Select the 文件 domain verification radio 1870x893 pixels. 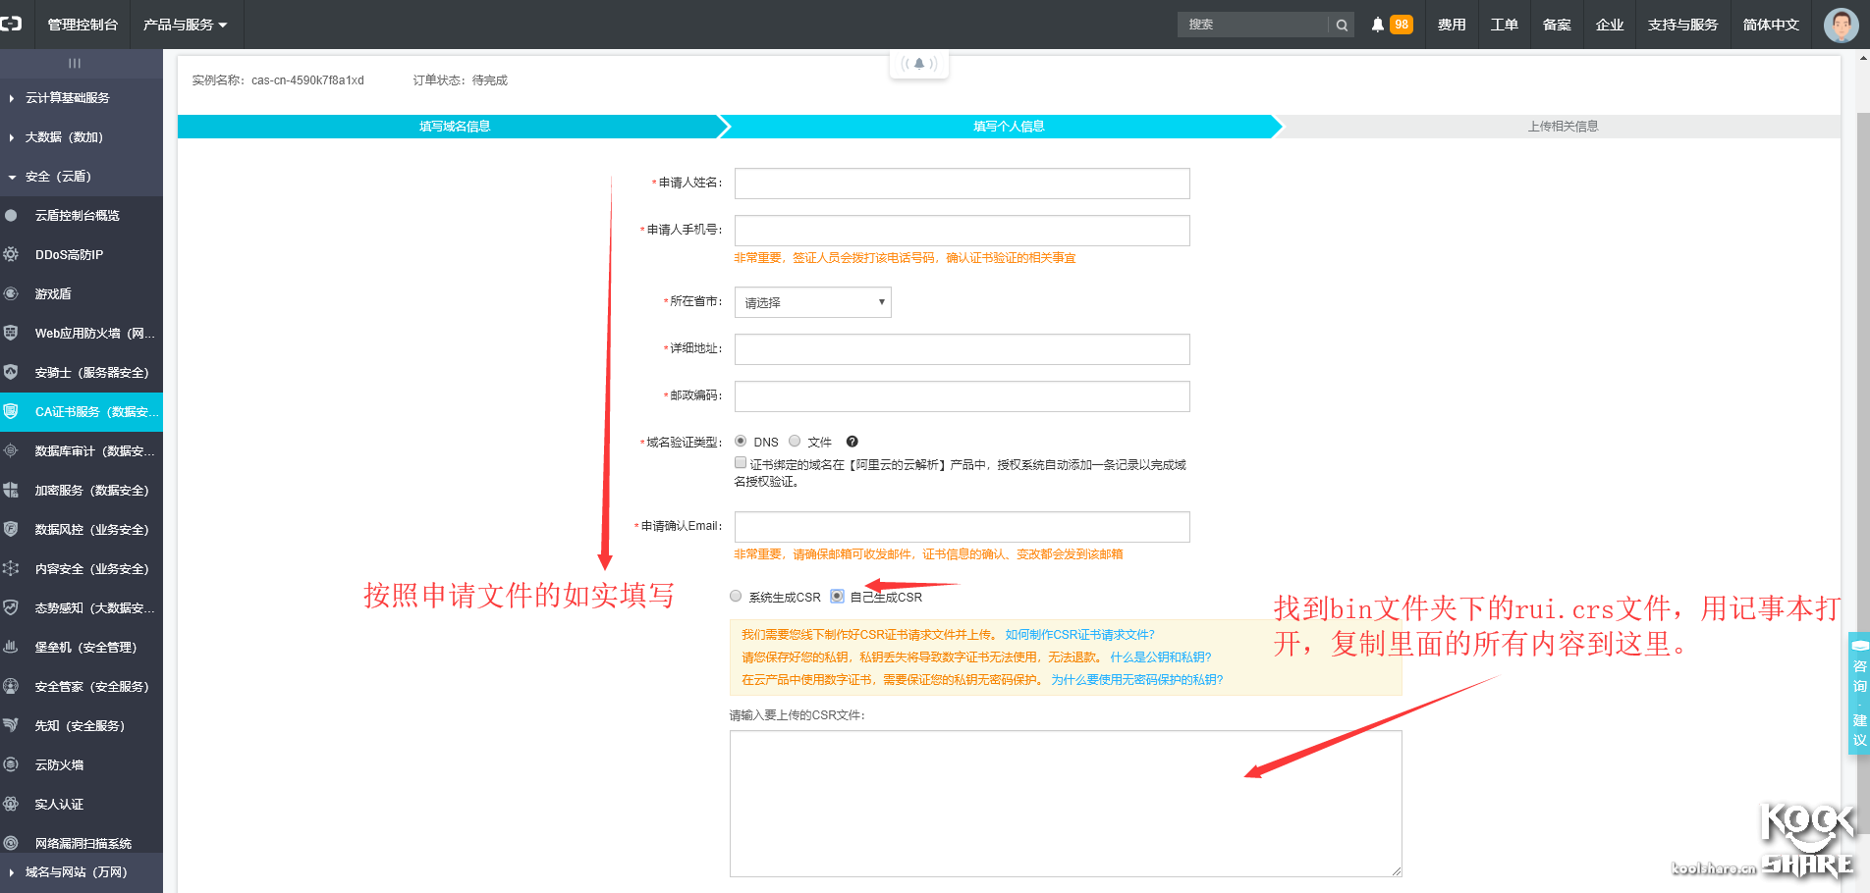pyautogui.click(x=795, y=442)
